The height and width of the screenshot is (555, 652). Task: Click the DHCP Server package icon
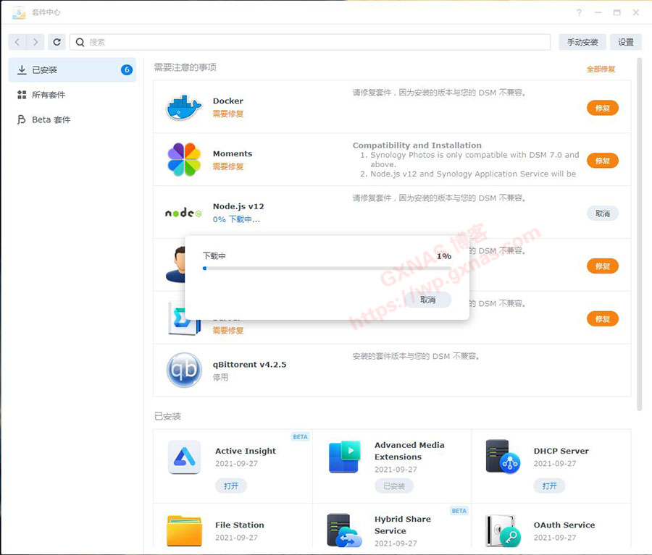pos(503,457)
